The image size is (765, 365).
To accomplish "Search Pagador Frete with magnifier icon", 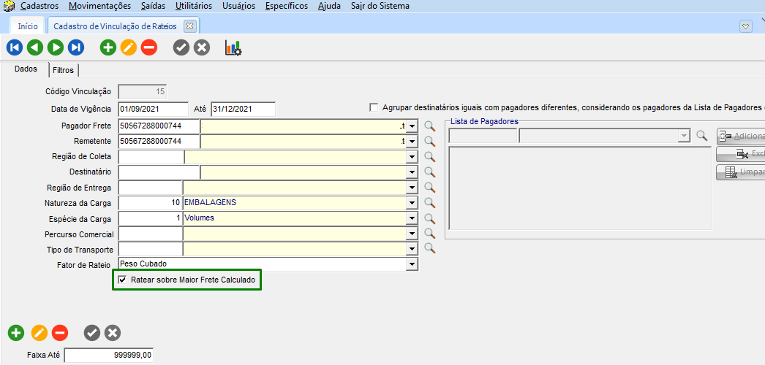I will (430, 126).
